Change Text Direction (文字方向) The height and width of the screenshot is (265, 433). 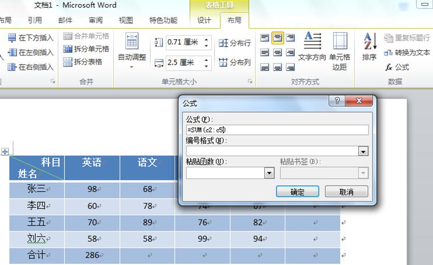[x=312, y=47]
